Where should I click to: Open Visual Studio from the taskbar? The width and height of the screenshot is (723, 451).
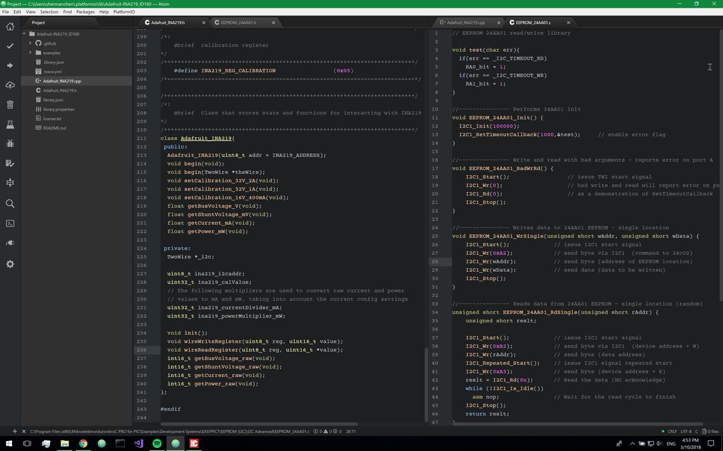coord(138,443)
